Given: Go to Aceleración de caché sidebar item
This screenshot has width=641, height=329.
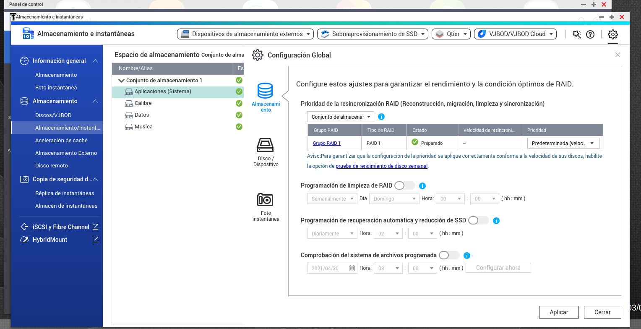Looking at the screenshot, I should 61,140.
